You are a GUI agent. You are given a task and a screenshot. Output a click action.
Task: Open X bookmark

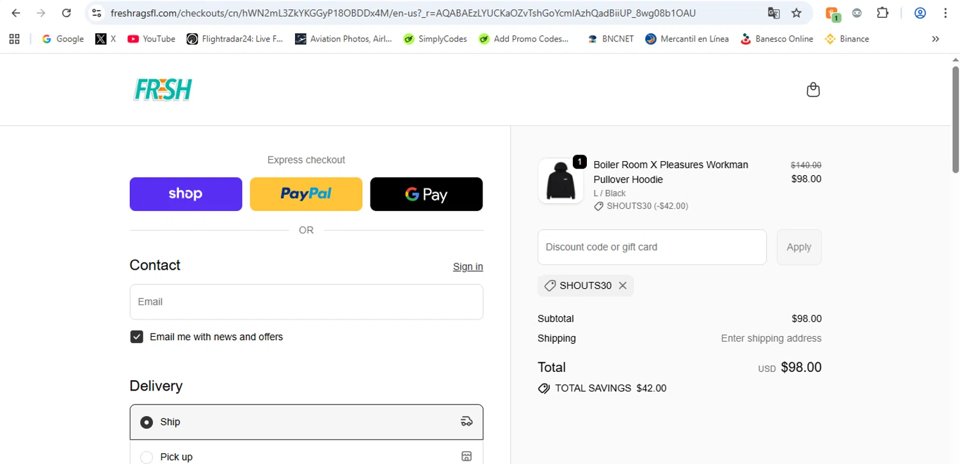point(106,39)
